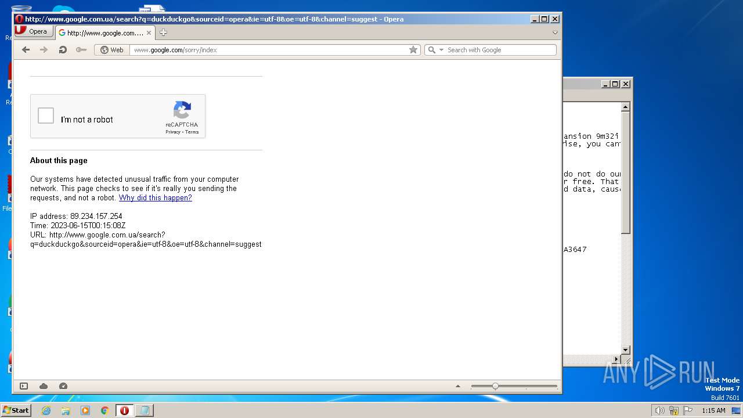
Task: Adjust the page zoom slider
Action: coord(495,386)
